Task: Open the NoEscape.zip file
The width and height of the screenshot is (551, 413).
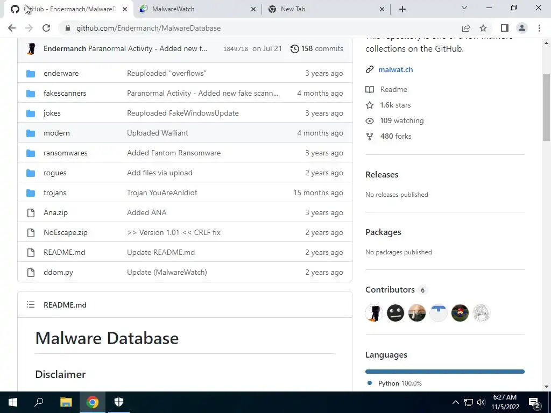Action: point(65,232)
